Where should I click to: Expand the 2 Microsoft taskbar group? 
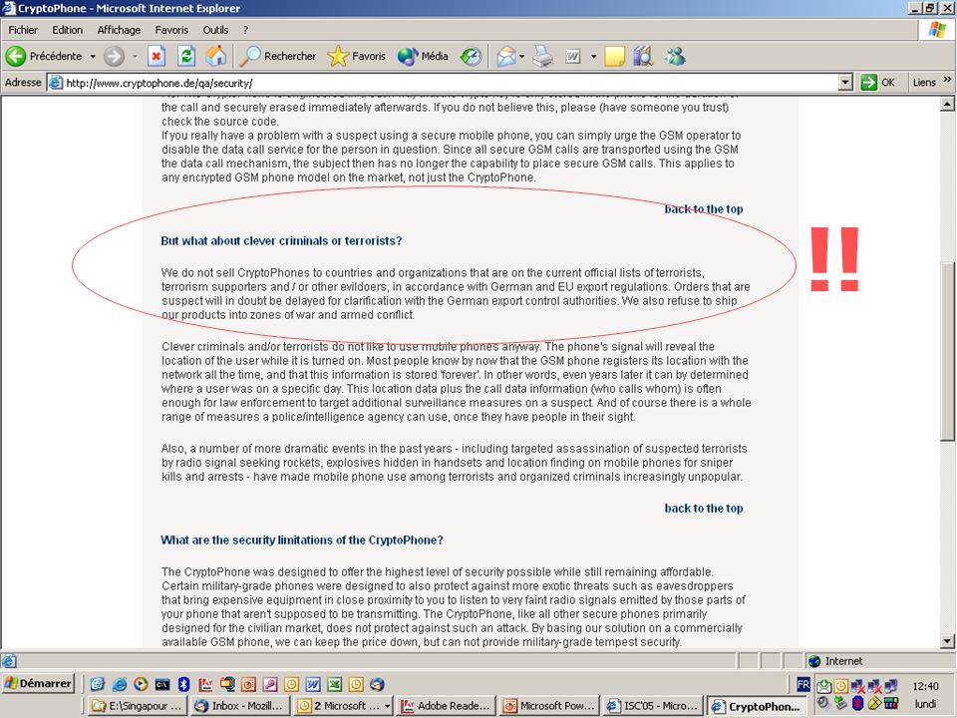click(x=343, y=706)
